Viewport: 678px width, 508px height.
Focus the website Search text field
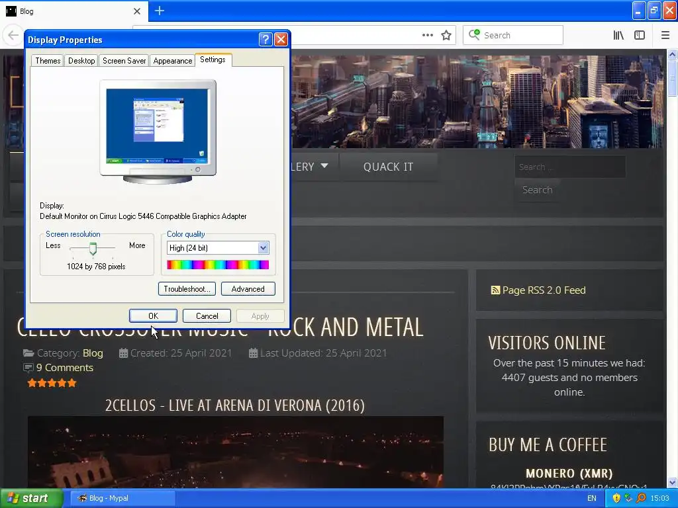pyautogui.click(x=570, y=167)
